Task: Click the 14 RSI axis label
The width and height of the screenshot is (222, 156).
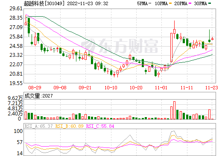Action: [x=20, y=153]
